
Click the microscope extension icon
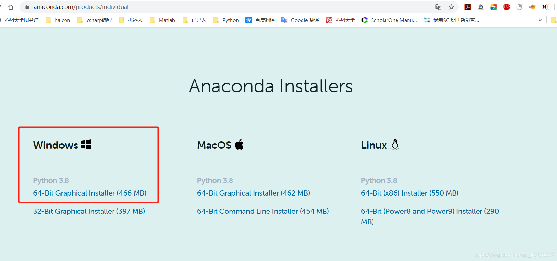[480, 7]
